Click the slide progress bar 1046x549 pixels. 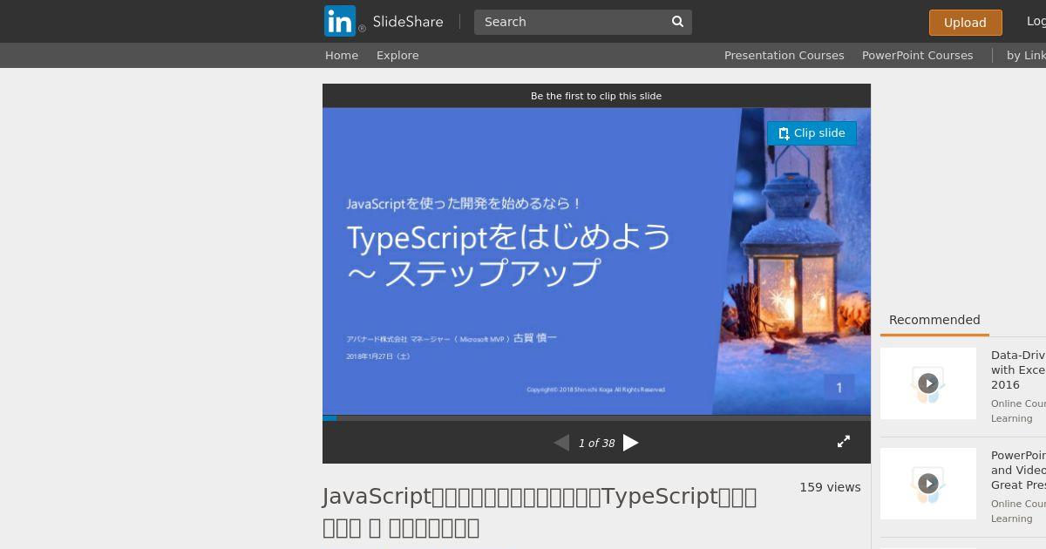point(596,418)
